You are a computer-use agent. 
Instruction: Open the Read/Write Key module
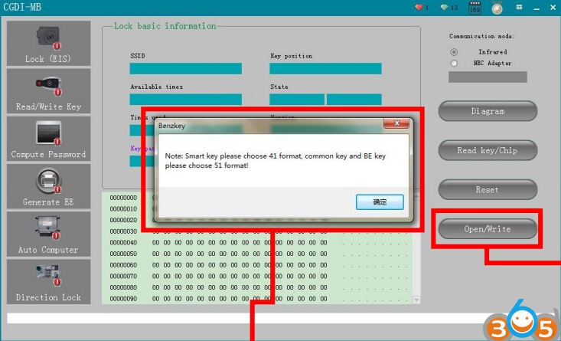[48, 91]
